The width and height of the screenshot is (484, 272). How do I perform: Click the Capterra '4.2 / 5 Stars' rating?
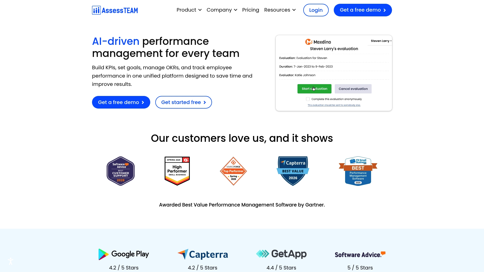pyautogui.click(x=203, y=268)
